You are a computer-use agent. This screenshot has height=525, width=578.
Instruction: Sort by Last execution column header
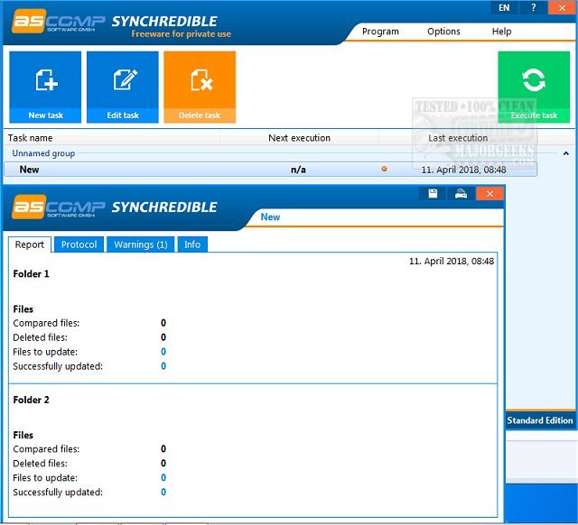458,138
